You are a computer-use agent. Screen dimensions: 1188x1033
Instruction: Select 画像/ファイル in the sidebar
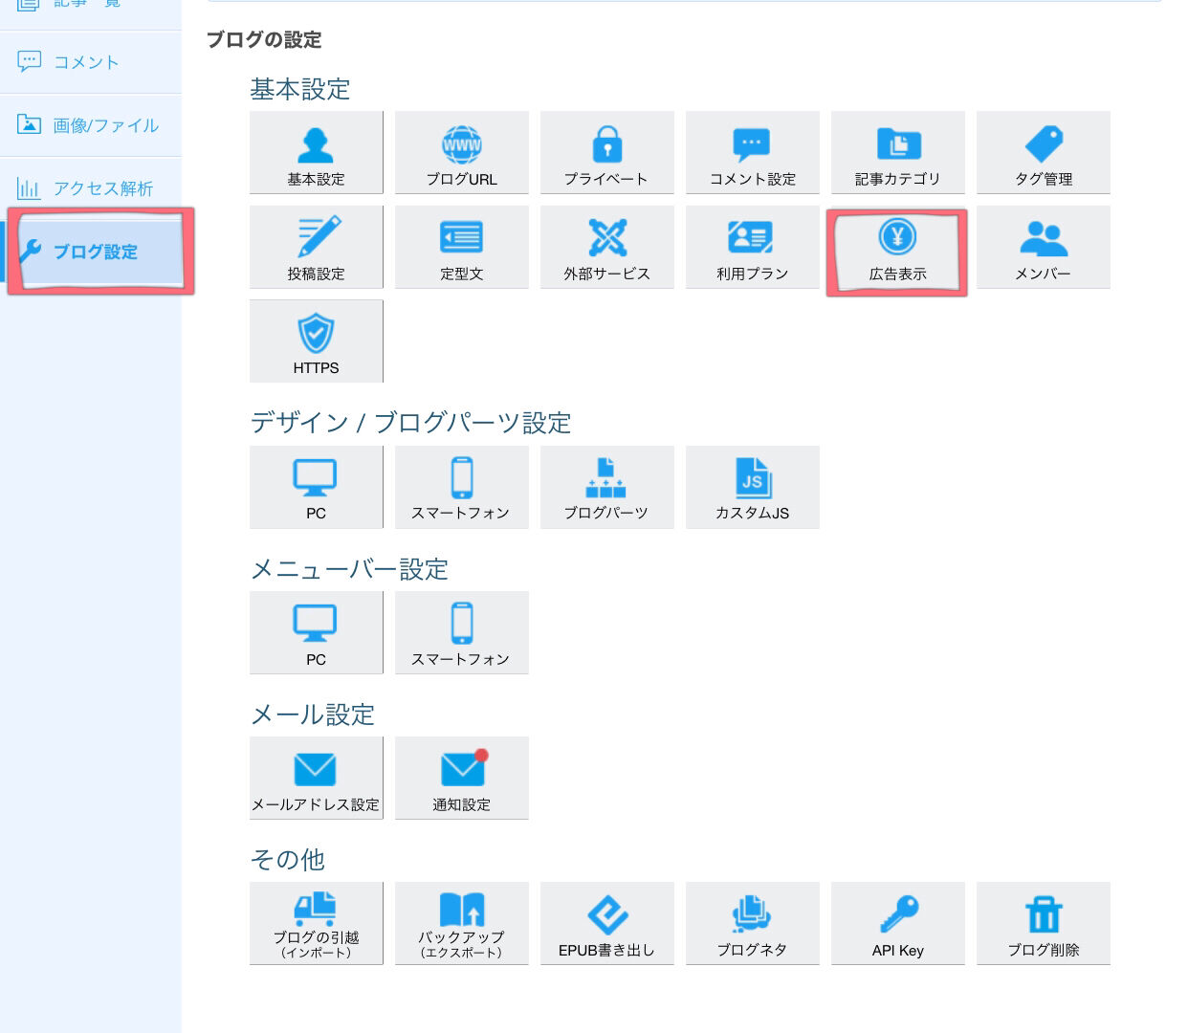click(91, 125)
